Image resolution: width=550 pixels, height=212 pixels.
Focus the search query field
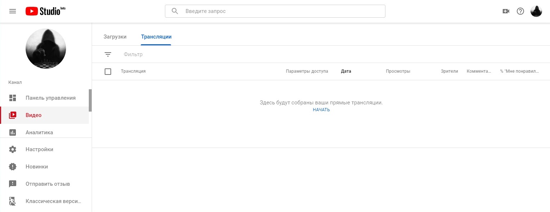(x=275, y=11)
